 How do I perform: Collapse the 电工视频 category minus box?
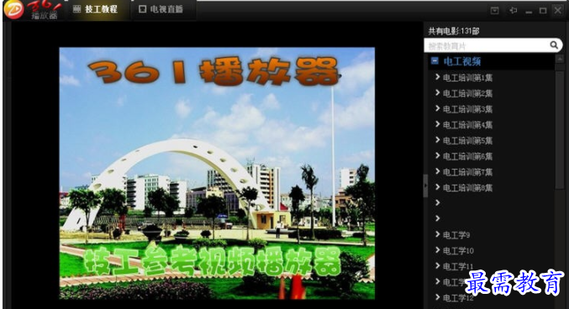pos(435,60)
